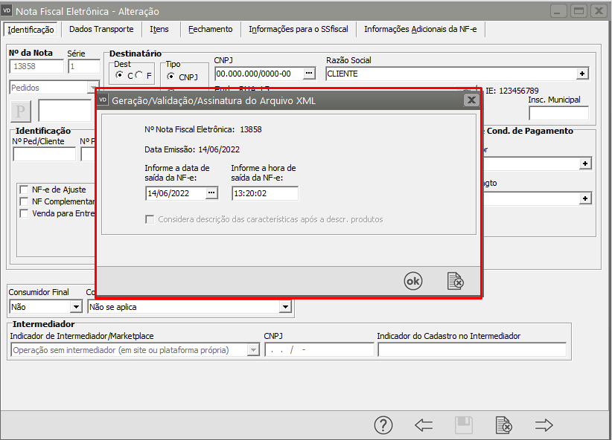The height and width of the screenshot is (440, 612).
Task: Select the CNPJ radio button under Tipo
Action: click(x=170, y=77)
